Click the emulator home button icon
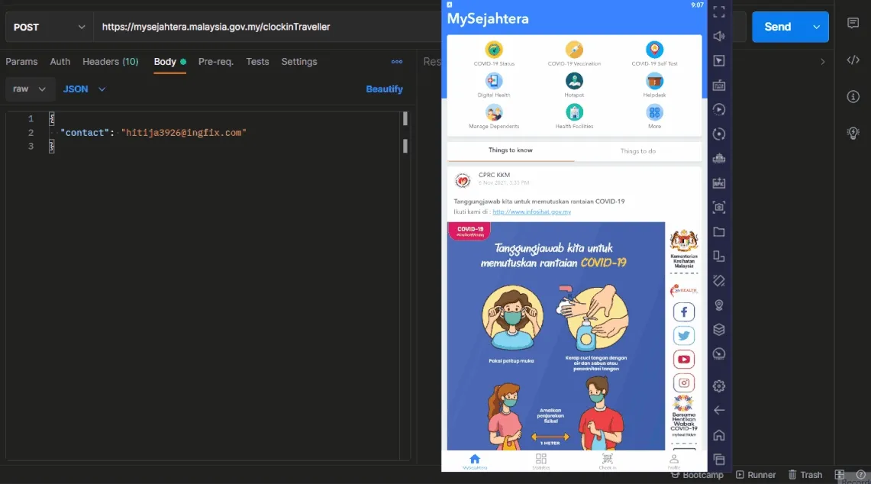Image resolution: width=871 pixels, height=484 pixels. [x=719, y=434]
